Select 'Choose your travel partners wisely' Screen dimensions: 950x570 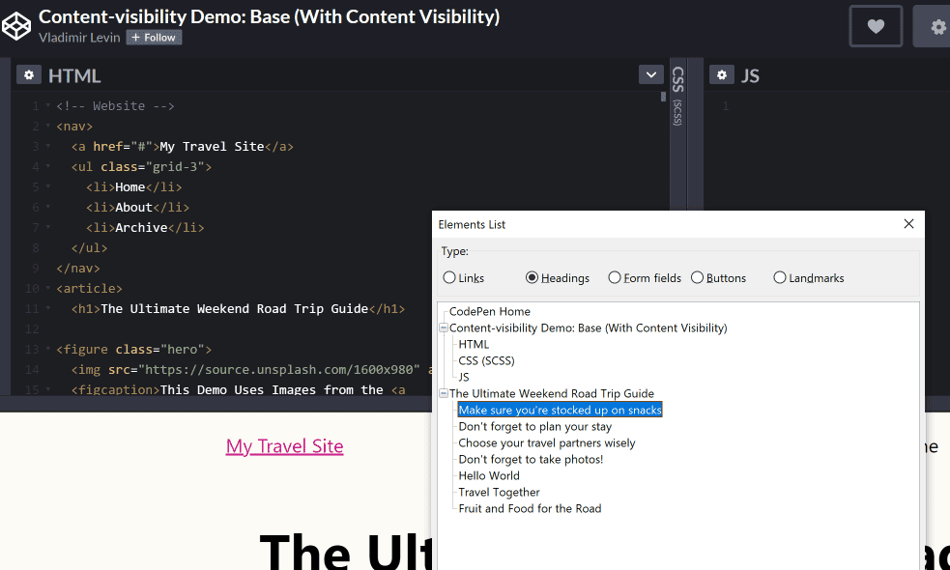[x=546, y=442]
